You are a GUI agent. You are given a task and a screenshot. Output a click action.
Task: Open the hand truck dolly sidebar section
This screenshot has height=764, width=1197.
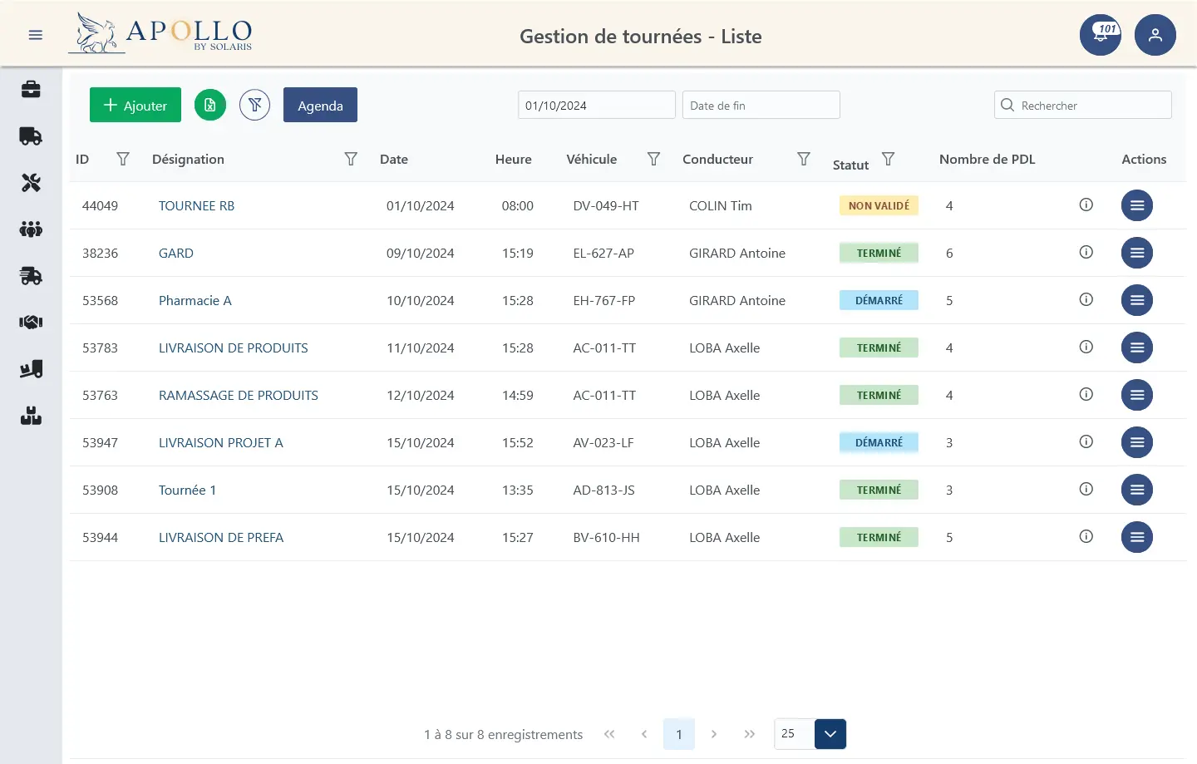[31, 369]
